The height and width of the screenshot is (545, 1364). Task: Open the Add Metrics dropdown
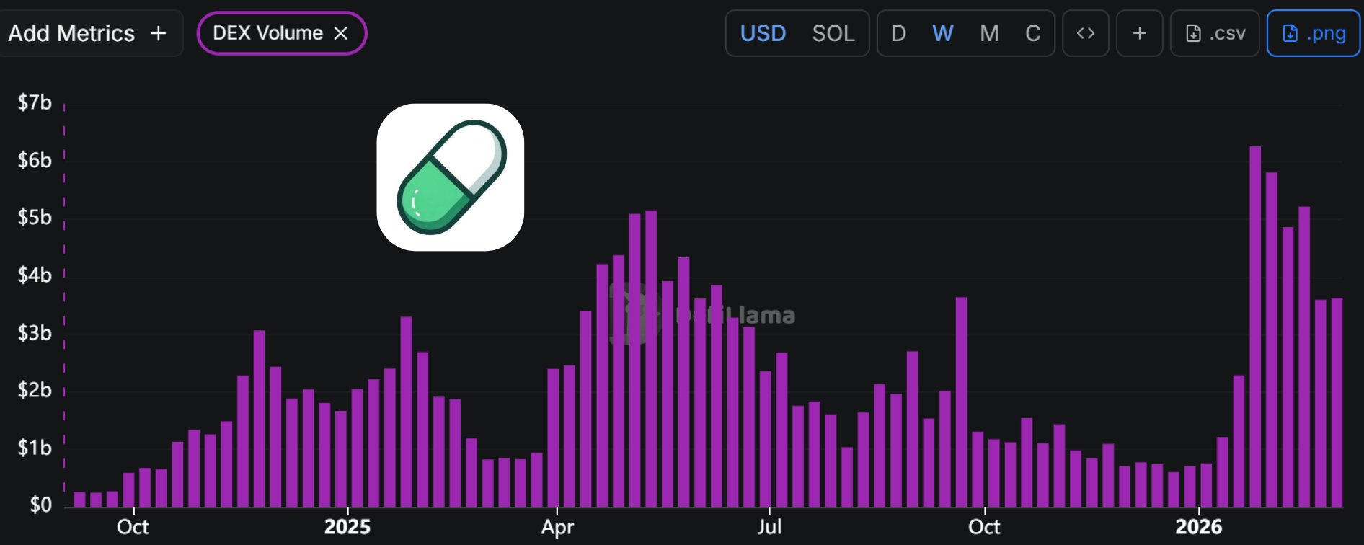point(87,33)
